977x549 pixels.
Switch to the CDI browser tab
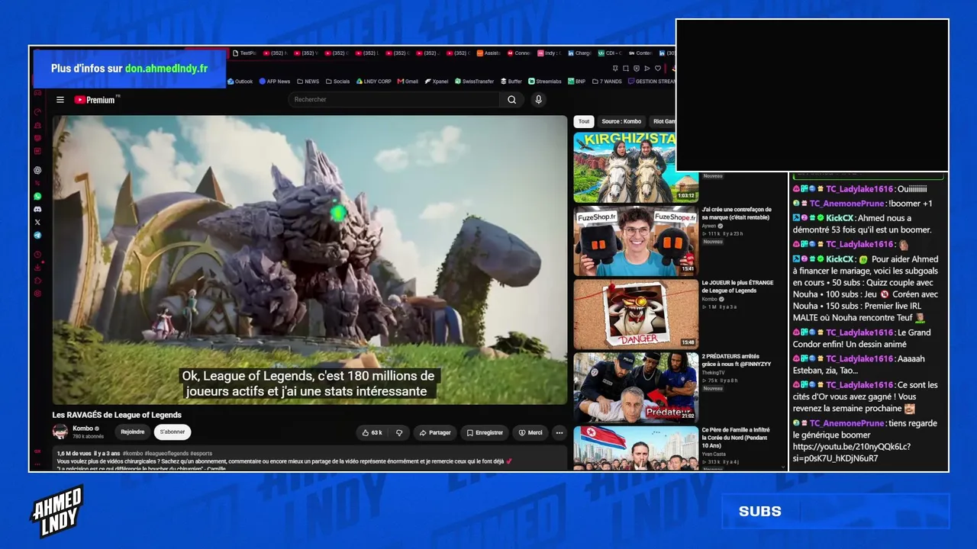(x=610, y=53)
